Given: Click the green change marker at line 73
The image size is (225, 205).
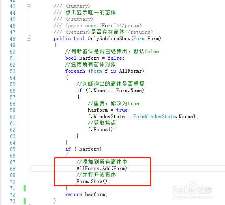Looking at the screenshot, I should (25, 201).
